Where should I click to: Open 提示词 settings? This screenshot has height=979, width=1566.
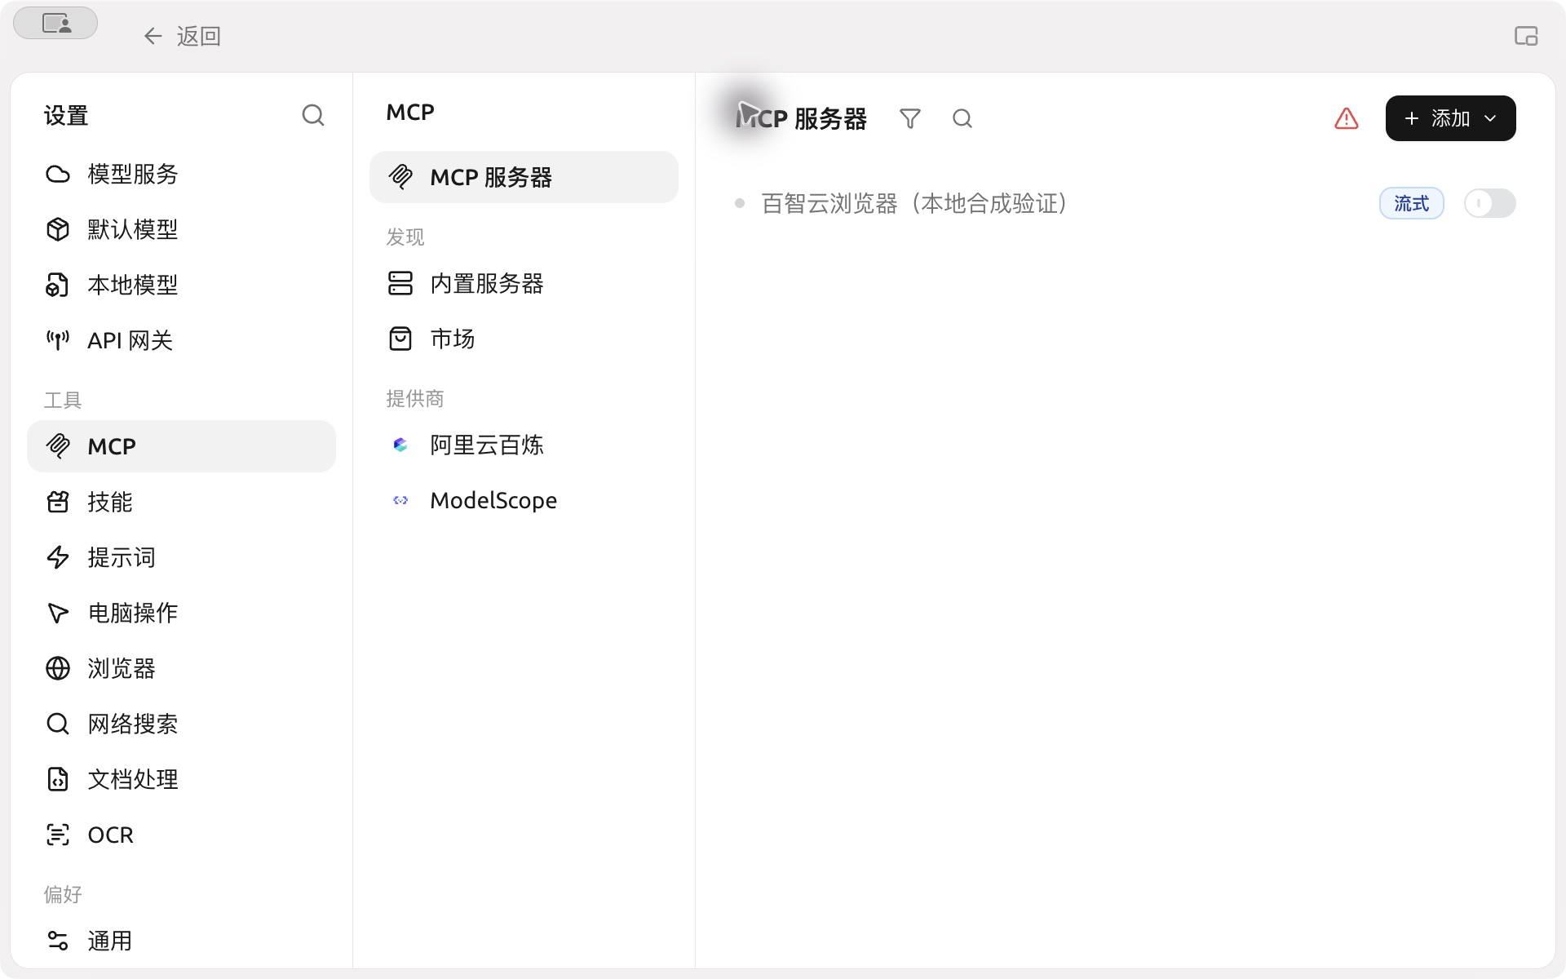tap(181, 557)
